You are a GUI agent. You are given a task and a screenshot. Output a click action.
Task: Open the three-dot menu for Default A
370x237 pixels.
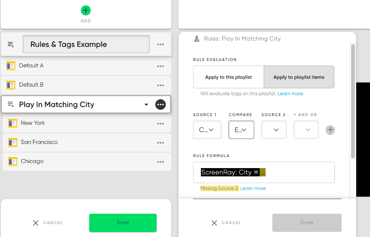[x=160, y=66]
